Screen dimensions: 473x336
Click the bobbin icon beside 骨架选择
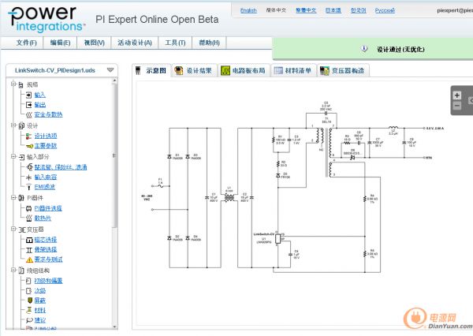click(29, 250)
